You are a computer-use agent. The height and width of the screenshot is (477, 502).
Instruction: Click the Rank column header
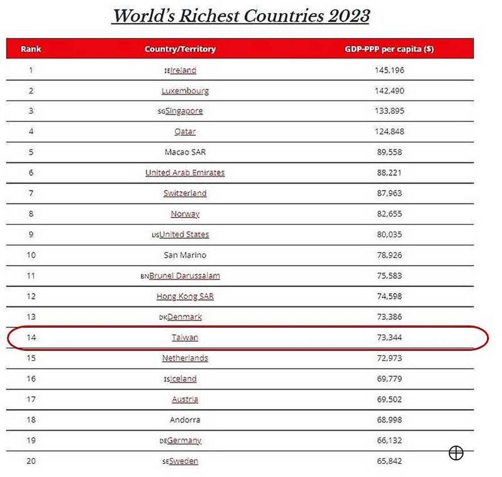coord(31,49)
